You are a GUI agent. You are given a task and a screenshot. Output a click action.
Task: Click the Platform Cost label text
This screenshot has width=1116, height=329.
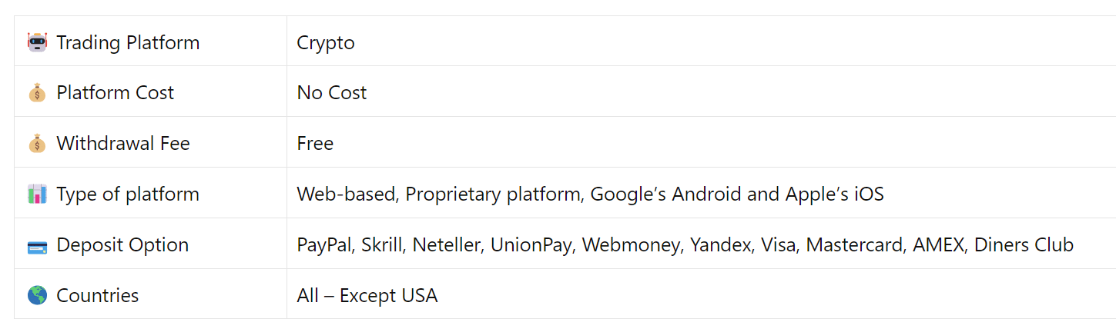tap(116, 93)
